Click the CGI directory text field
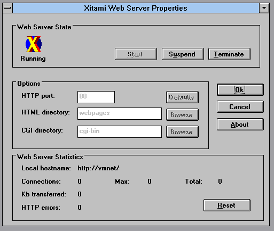This screenshot has width=274, height=231. pyautogui.click(x=120, y=131)
